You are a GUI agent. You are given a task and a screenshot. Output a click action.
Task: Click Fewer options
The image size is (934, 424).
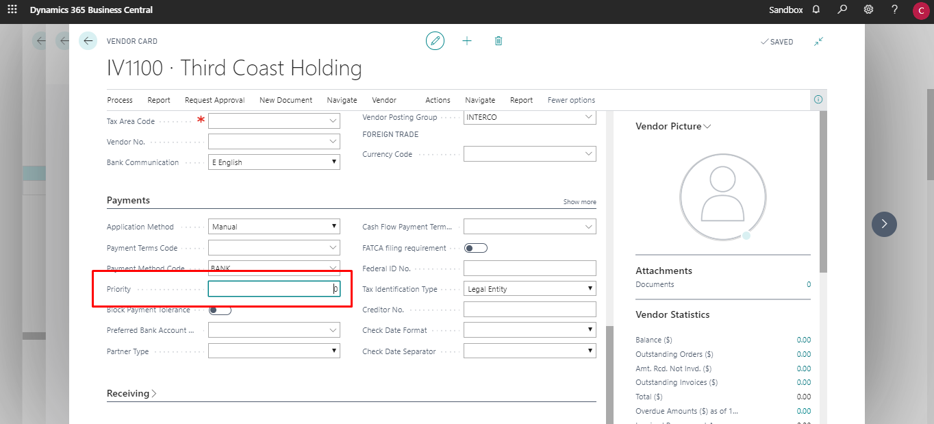(571, 100)
